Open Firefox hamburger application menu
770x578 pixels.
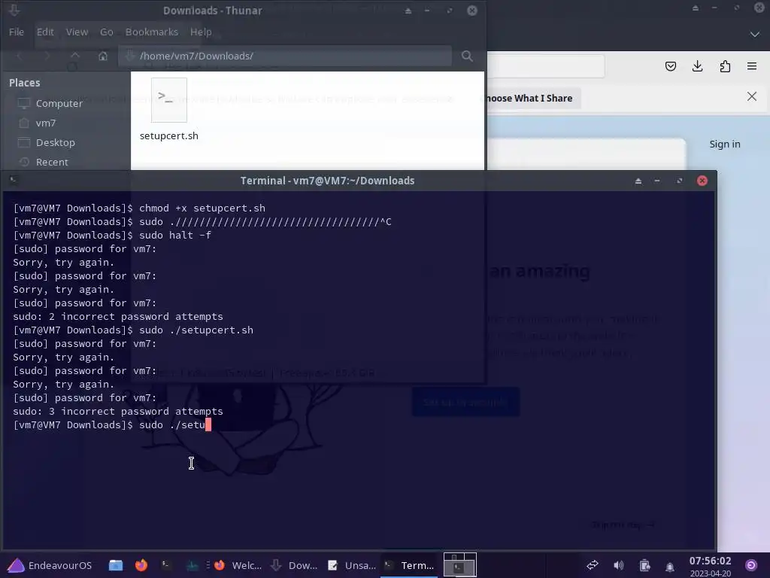coord(752,66)
